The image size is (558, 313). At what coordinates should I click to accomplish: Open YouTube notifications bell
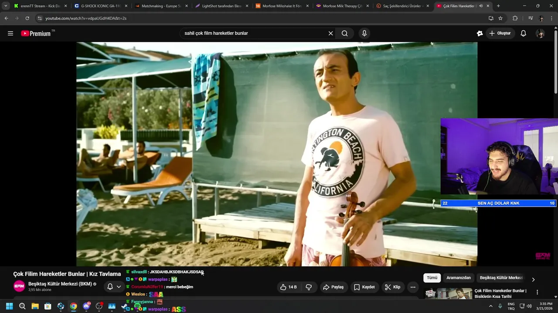point(524,33)
